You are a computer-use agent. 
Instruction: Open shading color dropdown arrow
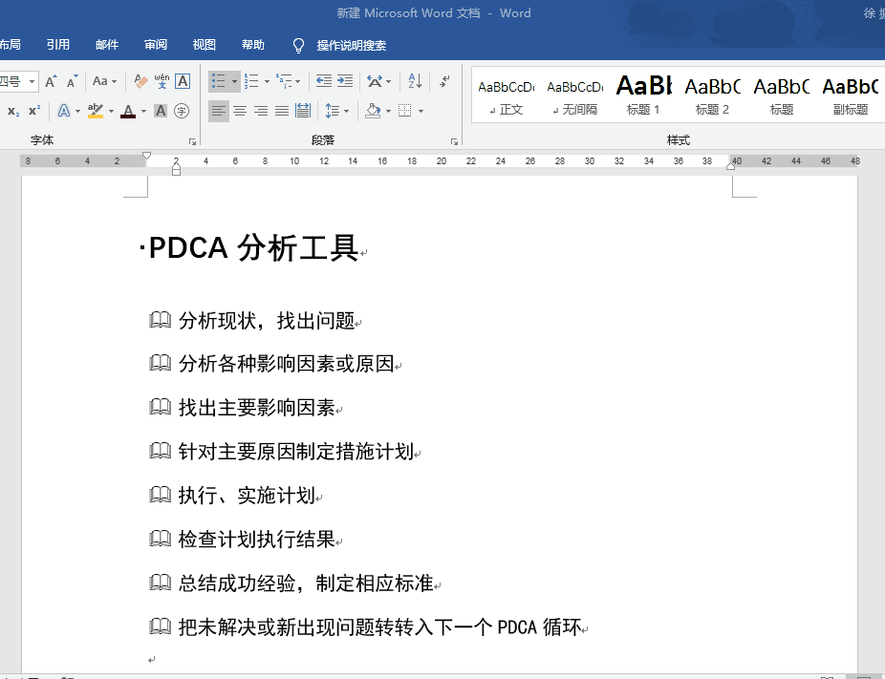coord(388,111)
